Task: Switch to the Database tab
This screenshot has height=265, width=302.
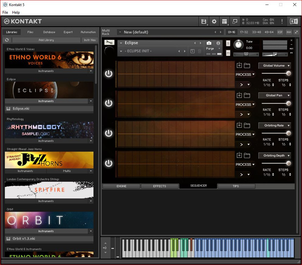Action: click(x=49, y=32)
